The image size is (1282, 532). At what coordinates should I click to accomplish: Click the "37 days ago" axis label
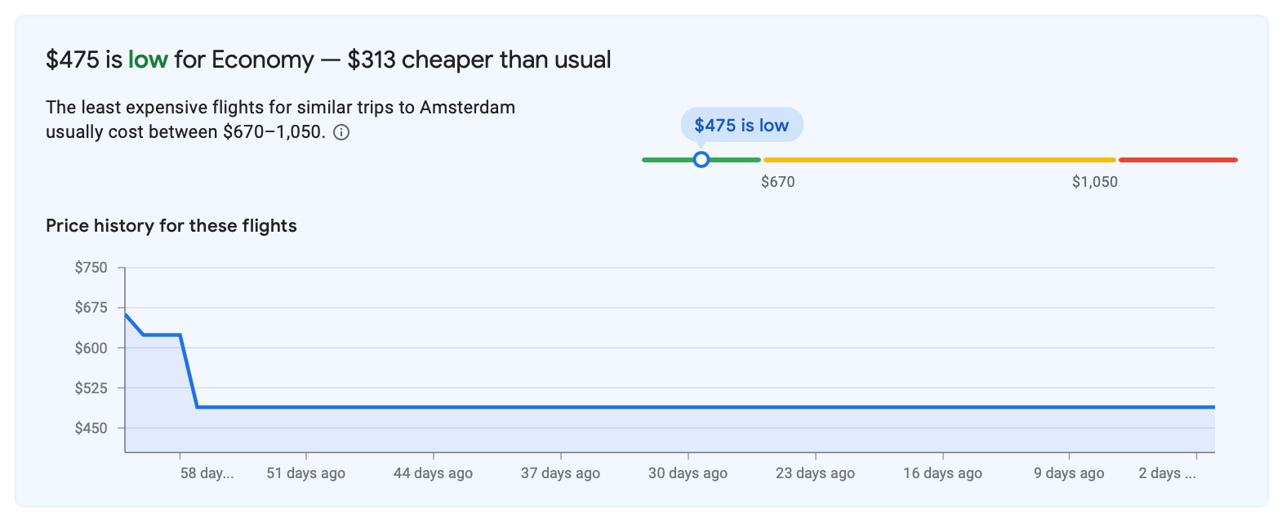click(x=560, y=473)
